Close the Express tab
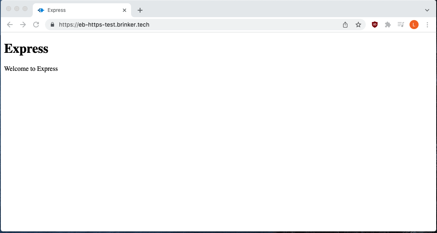Image resolution: width=437 pixels, height=233 pixels. (125, 10)
